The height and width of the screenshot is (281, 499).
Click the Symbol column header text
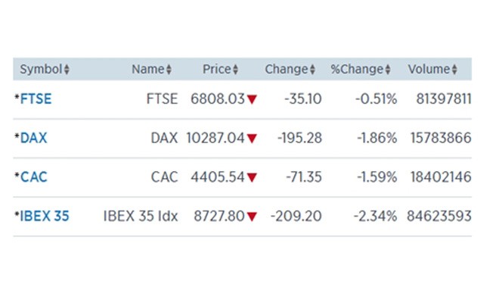(41, 69)
